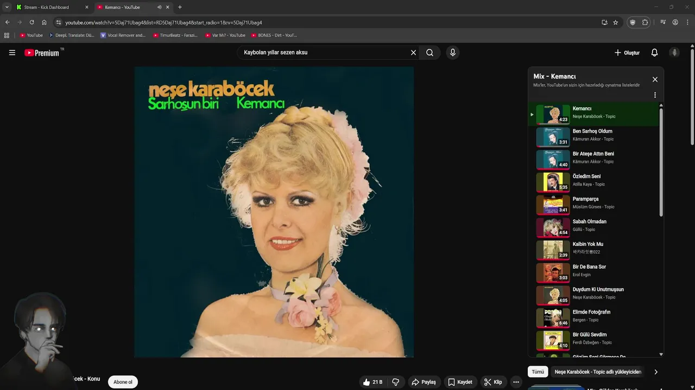The height and width of the screenshot is (390, 695).
Task: Open YouTube notifications bell
Action: coord(654,53)
